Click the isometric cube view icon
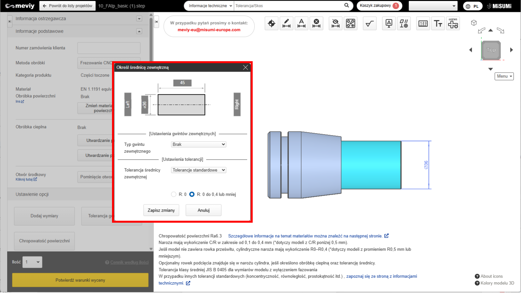Viewport: 521px width, 293px height. pyautogui.click(x=474, y=23)
